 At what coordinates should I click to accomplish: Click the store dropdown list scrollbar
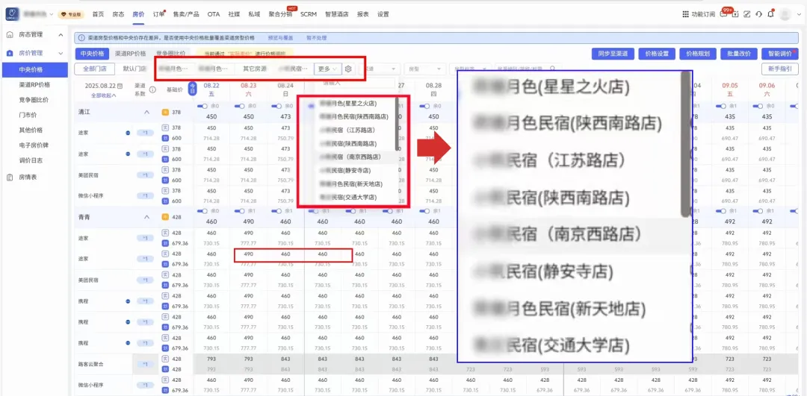396,124
